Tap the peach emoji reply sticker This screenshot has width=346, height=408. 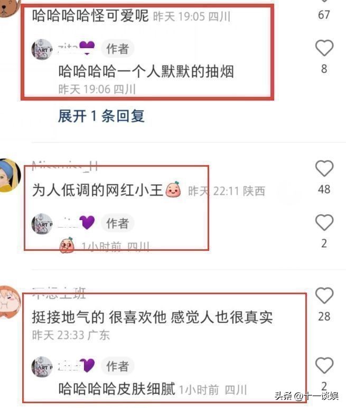coord(67,245)
